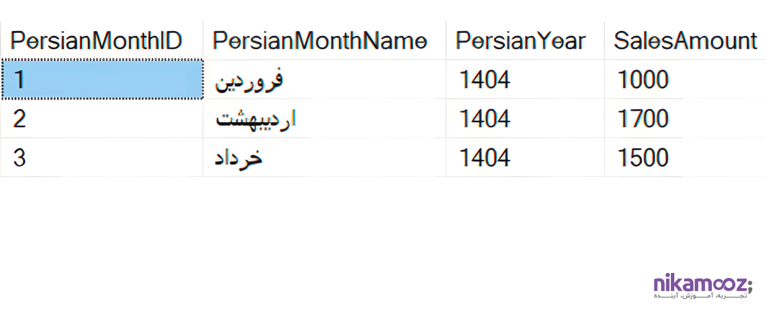The width and height of the screenshot is (765, 310).
Task: Click the PersianMonthID column header
Action: [96, 41]
